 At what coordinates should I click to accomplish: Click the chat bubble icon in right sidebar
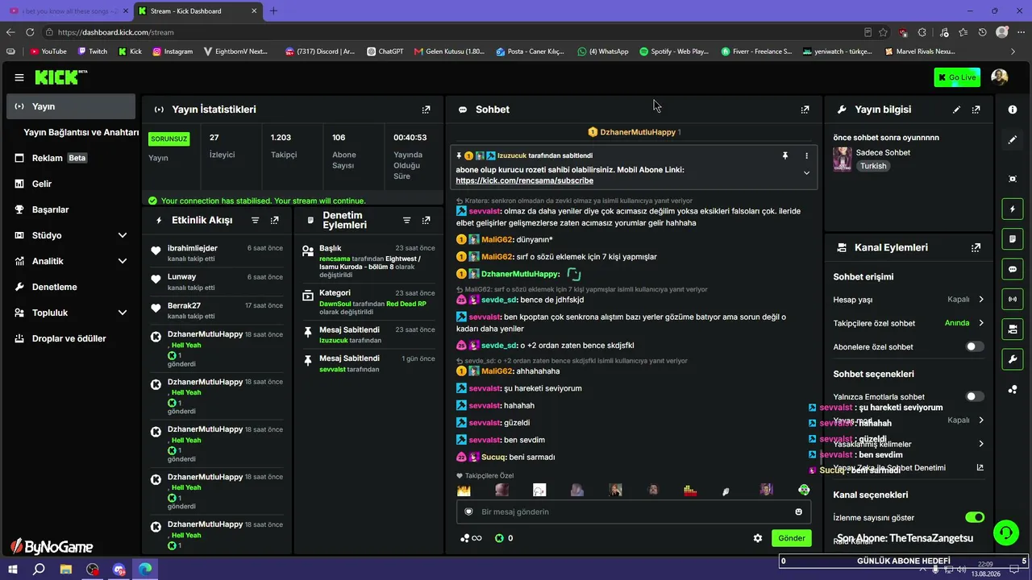(x=1013, y=269)
